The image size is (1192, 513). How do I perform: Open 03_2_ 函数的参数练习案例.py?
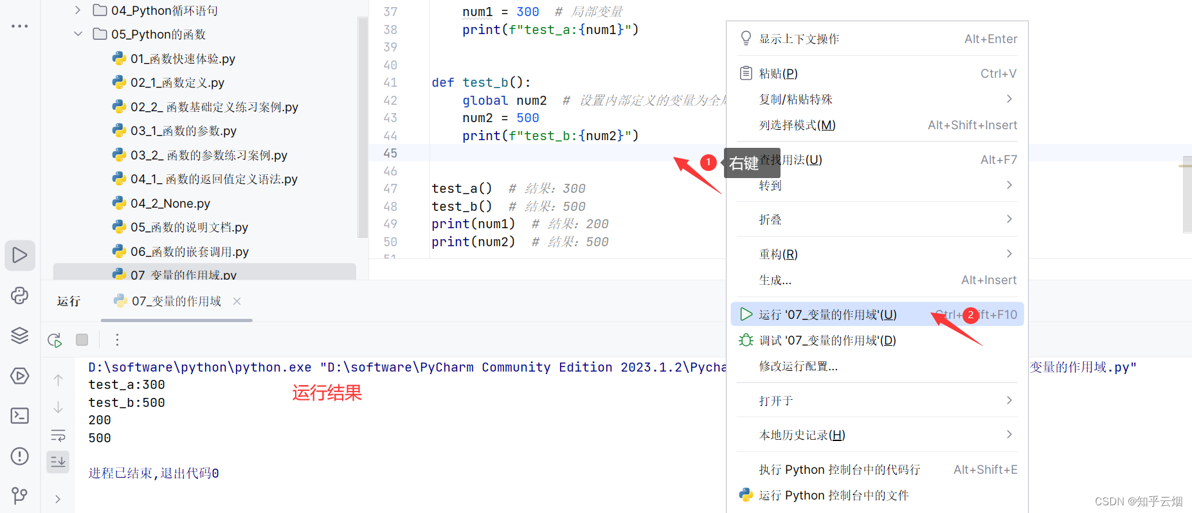[209, 155]
